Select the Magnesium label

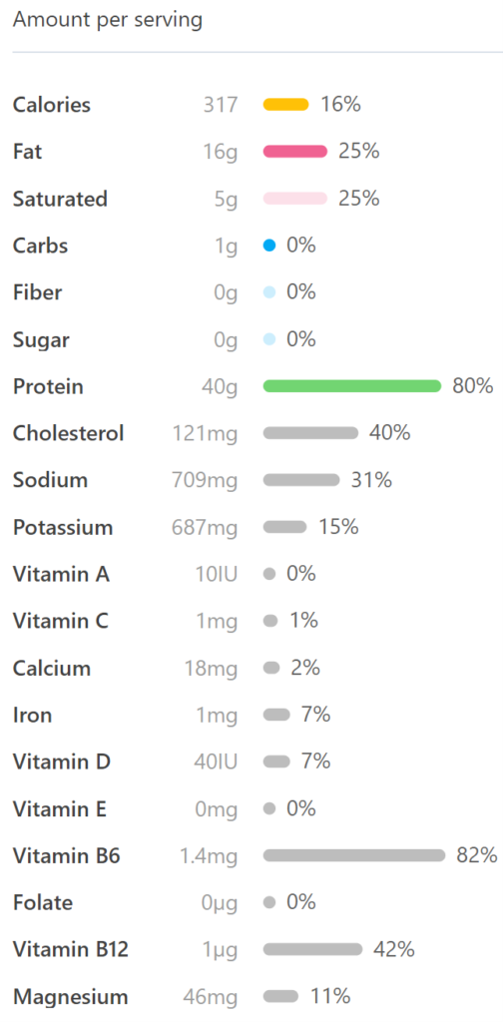pyautogui.click(x=71, y=997)
